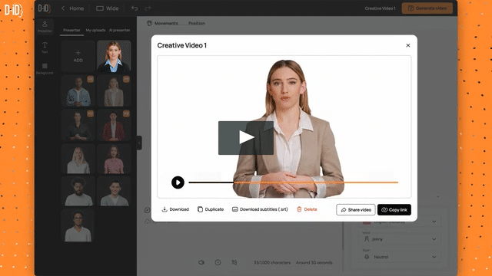Screen dimensions: 492x276
Task: Copy the video link
Action: (x=394, y=209)
